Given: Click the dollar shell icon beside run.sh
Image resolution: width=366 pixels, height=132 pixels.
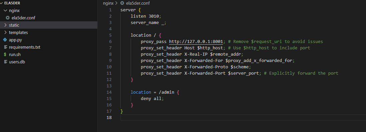Looking at the screenshot, I should point(5,55).
